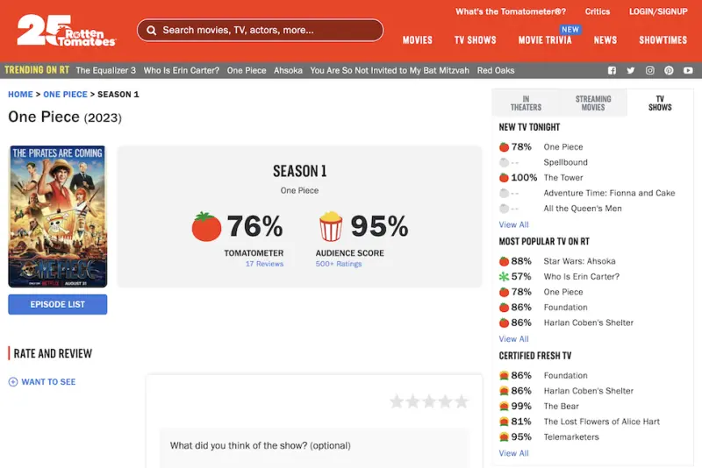Screen dimensions: 702x468
Task: Open the YouTube social icon
Action: (x=688, y=71)
